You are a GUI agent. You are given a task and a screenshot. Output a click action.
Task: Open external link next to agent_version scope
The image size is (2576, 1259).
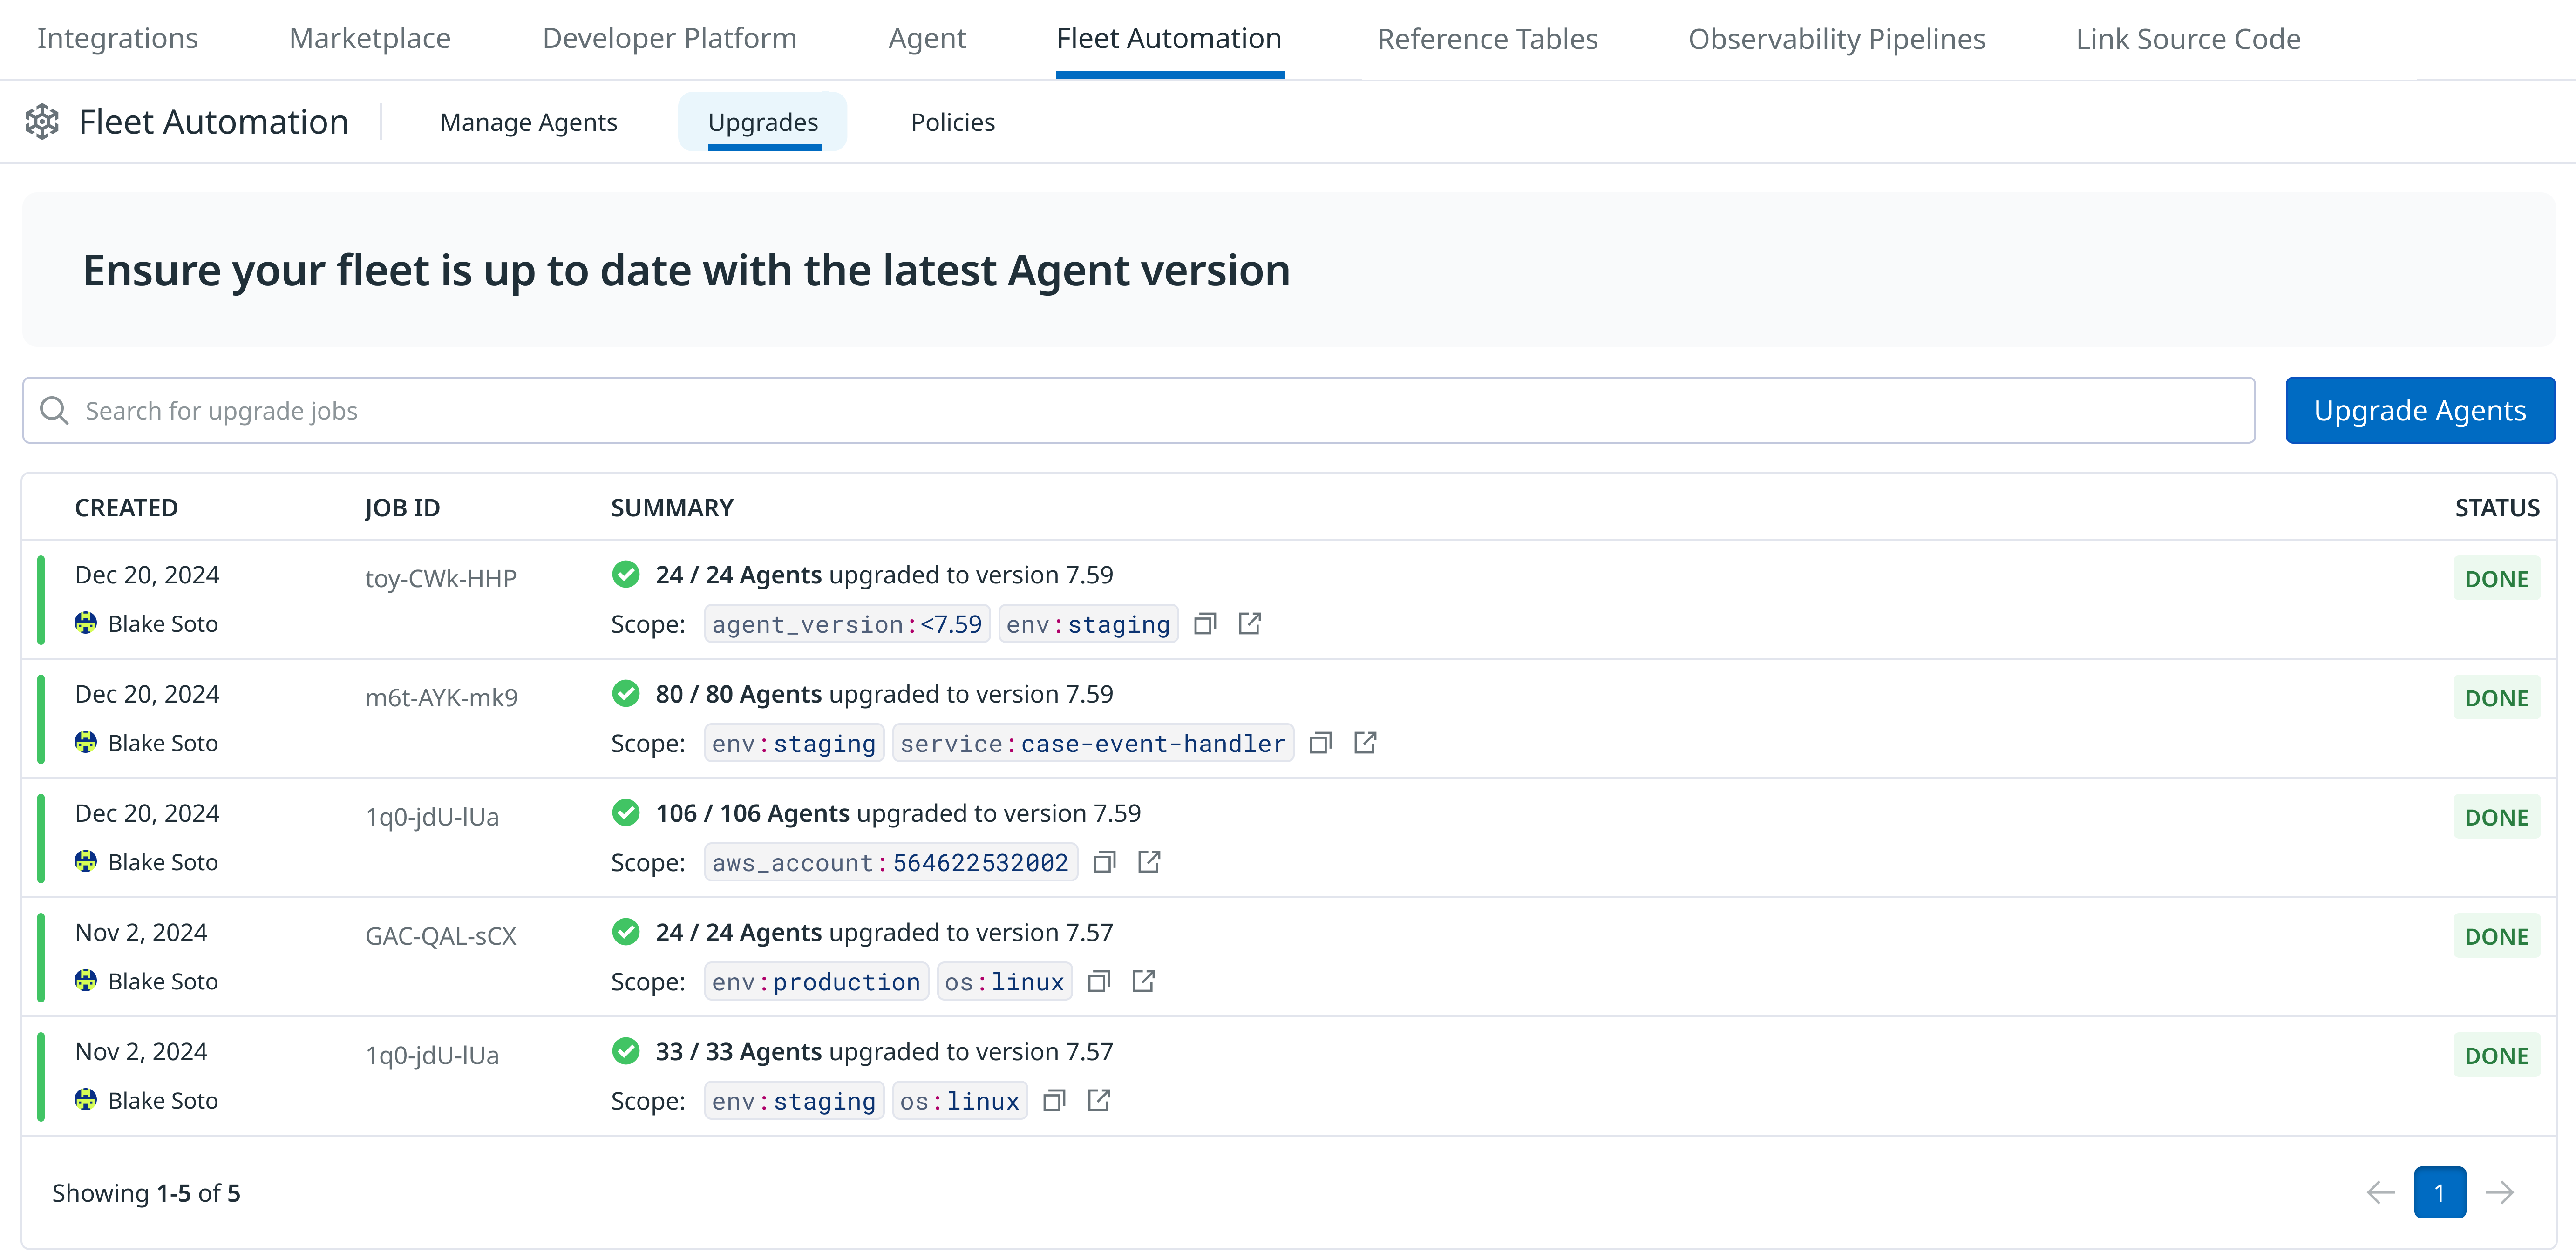pyautogui.click(x=1251, y=623)
